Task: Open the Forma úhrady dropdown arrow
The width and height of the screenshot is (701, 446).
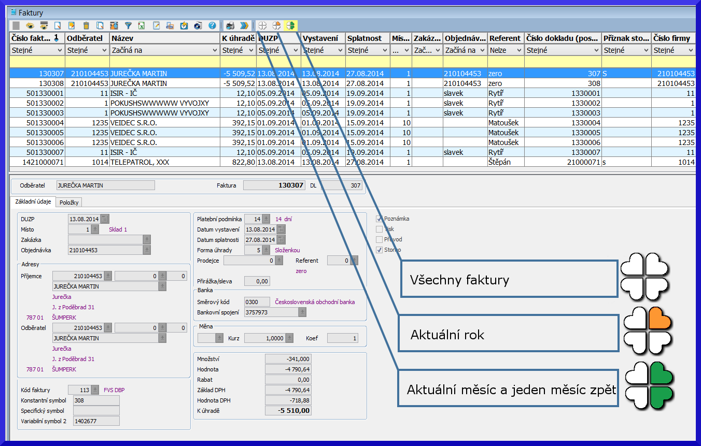Action: [267, 250]
